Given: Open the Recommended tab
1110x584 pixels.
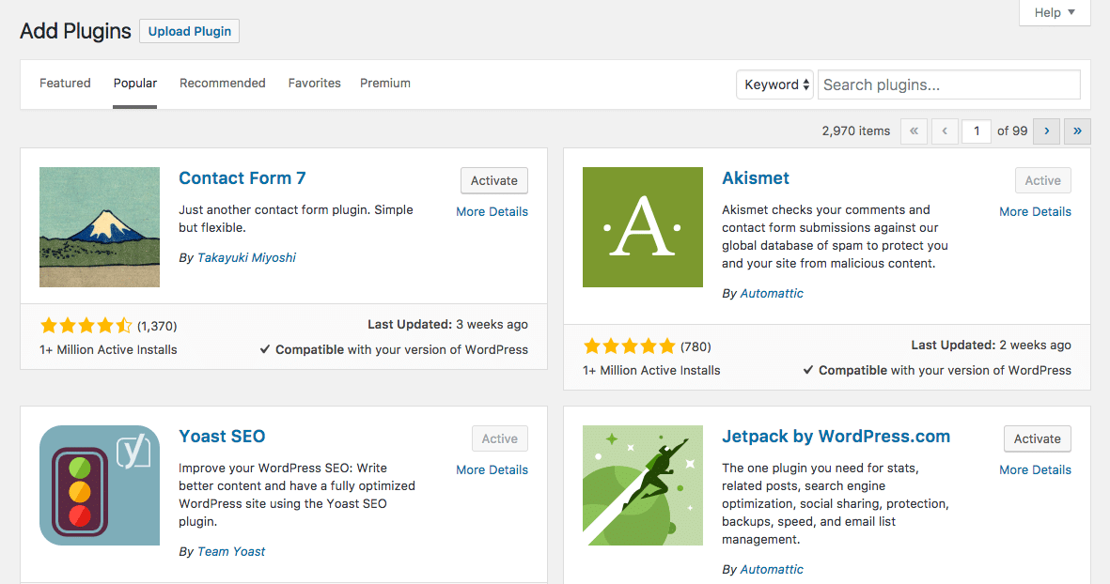Looking at the screenshot, I should [x=223, y=83].
